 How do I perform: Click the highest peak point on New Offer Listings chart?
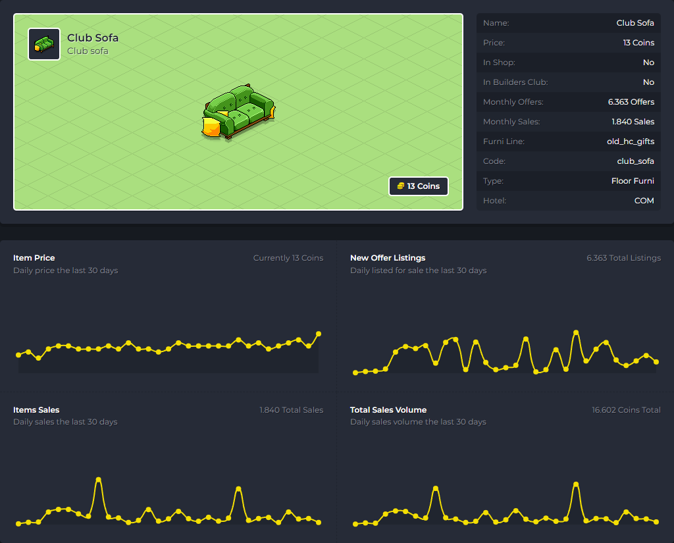point(576,332)
